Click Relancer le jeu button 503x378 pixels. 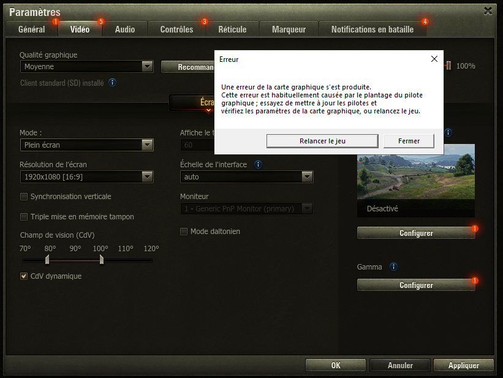pyautogui.click(x=322, y=141)
